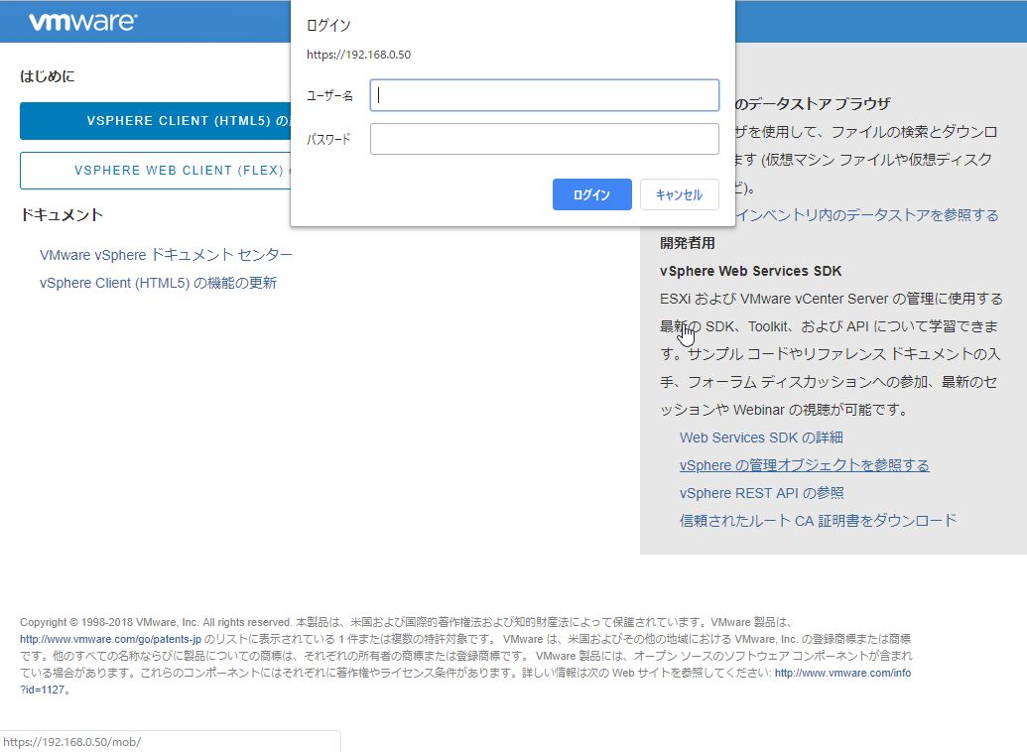
Task: Click the データストア ブラウザ heading
Action: pos(813,104)
